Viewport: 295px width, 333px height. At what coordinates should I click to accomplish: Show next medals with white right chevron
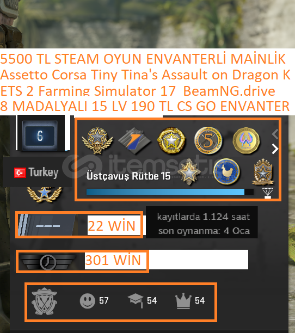(x=275, y=149)
